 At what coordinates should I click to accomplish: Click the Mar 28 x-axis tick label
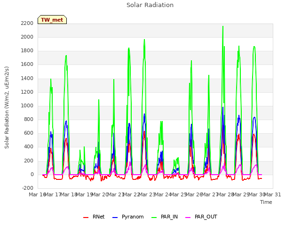click(x=225, y=194)
